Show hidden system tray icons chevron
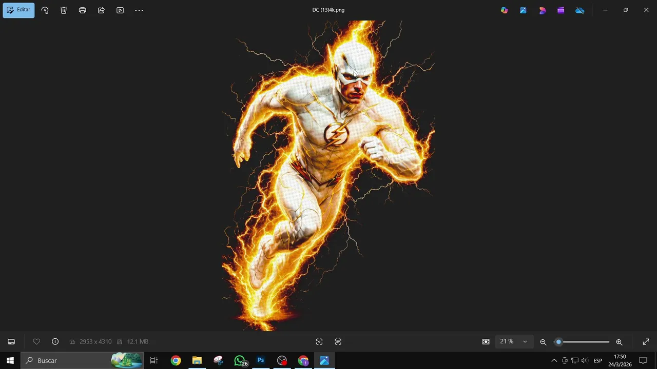The image size is (657, 369). 554,361
